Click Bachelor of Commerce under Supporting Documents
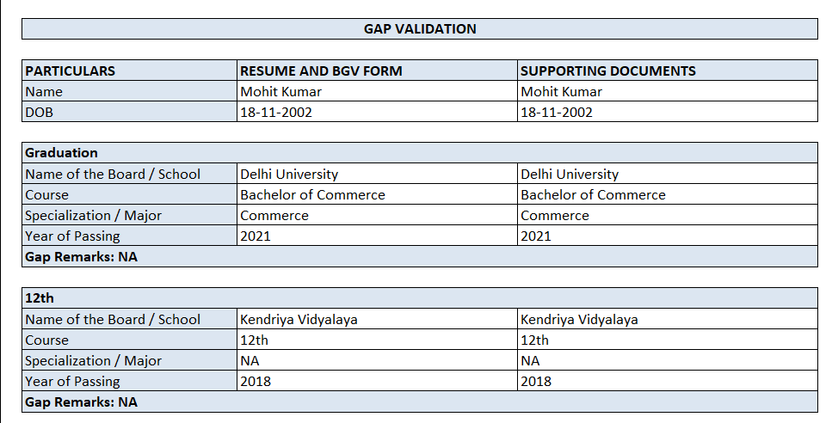The image size is (832, 423). click(593, 195)
